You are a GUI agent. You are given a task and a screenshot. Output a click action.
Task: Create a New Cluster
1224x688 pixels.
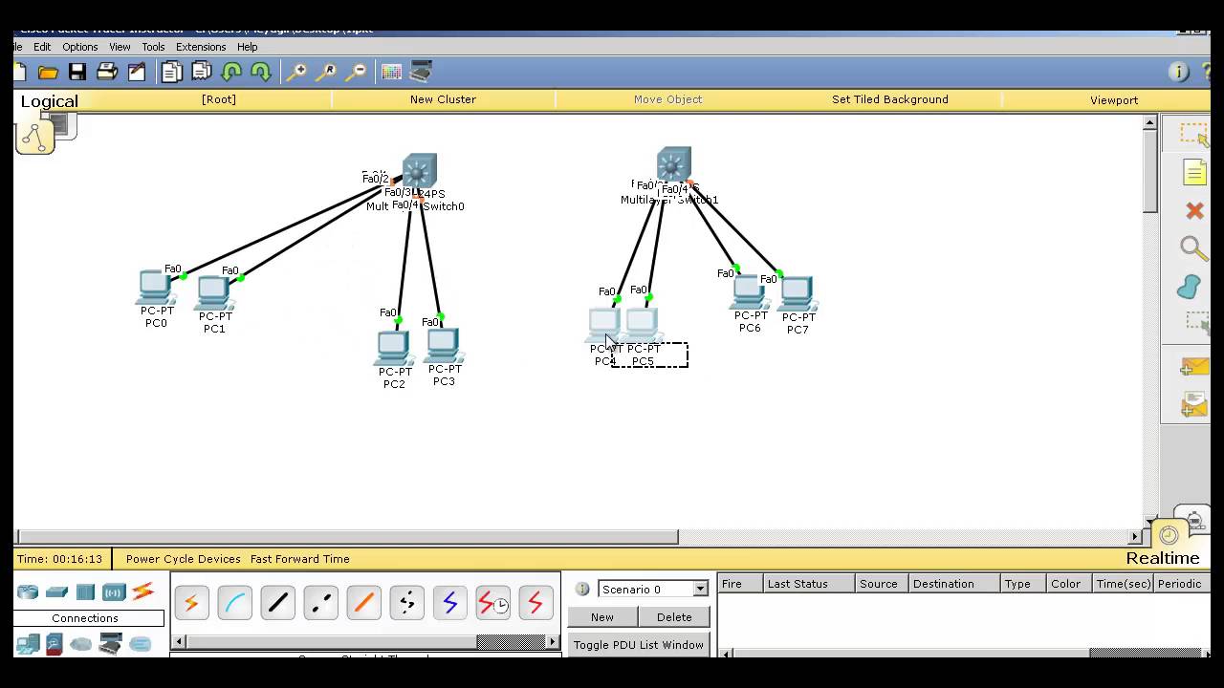pos(443,99)
